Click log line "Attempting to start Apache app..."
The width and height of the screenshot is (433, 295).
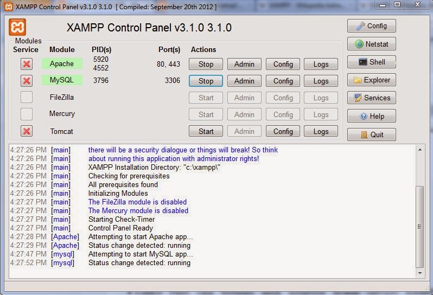point(141,237)
